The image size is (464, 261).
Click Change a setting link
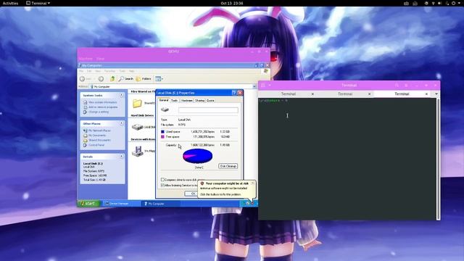[x=99, y=112]
